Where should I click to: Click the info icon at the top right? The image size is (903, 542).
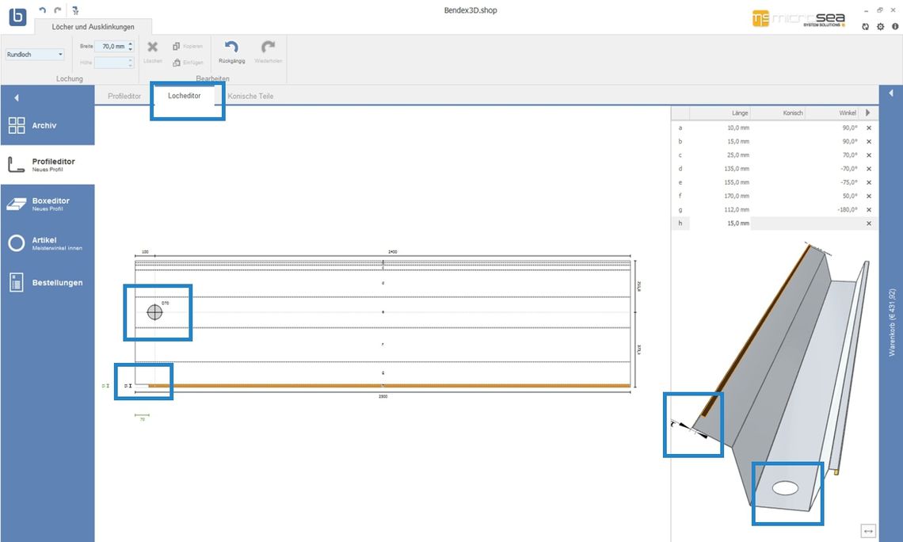coord(895,26)
